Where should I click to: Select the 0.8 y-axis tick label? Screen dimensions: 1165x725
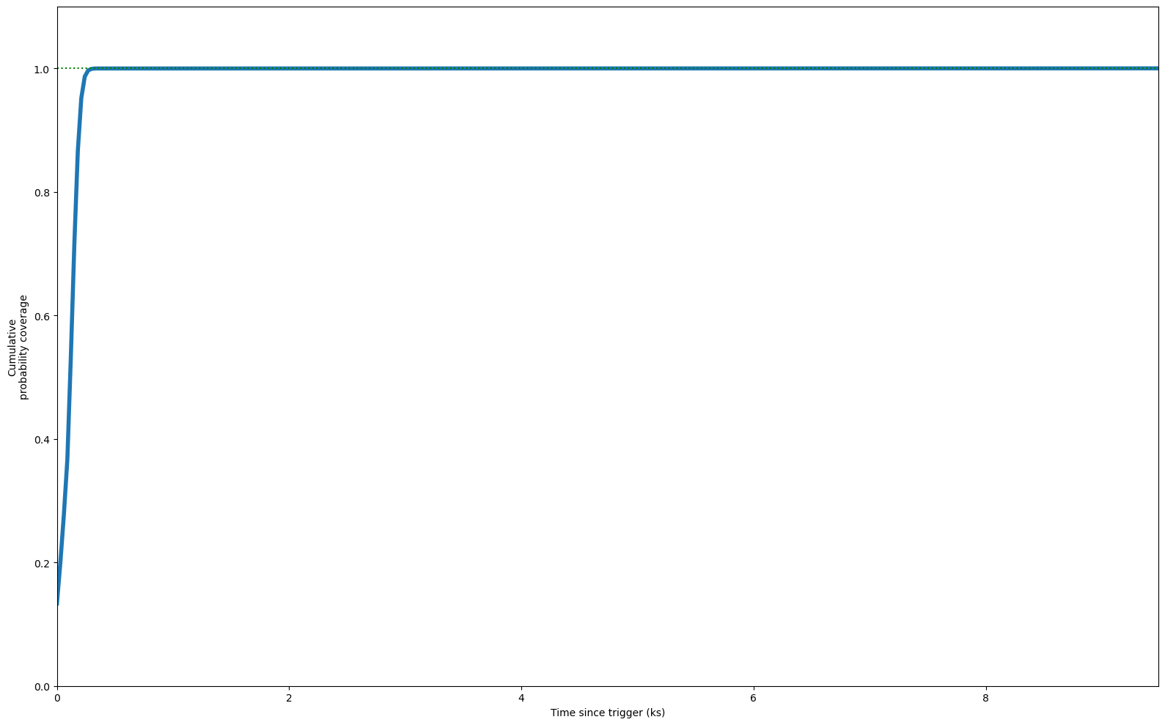tap(41, 193)
